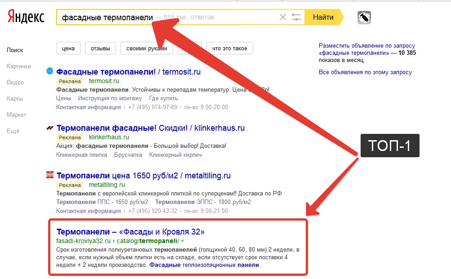451x279 pixels.
Task: Open Видео section in sidebar
Action: click(x=15, y=83)
